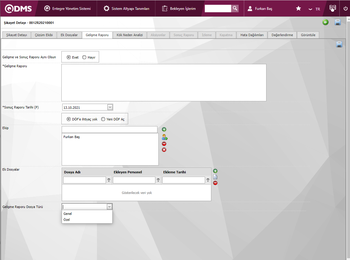This screenshot has width=350, height=260.
Task: Select the Gelişme Raporu tab
Action: point(97,35)
